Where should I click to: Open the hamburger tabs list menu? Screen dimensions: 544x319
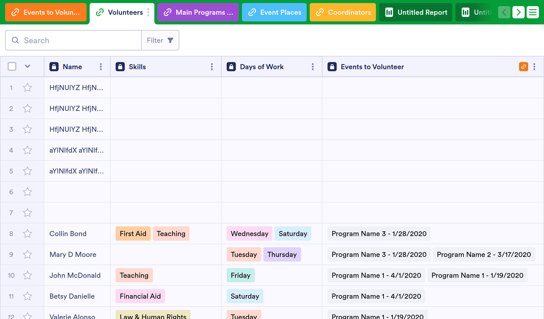point(533,12)
